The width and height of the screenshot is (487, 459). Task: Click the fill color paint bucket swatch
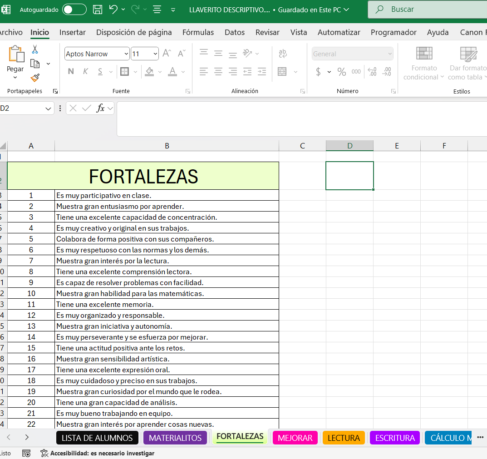149,72
